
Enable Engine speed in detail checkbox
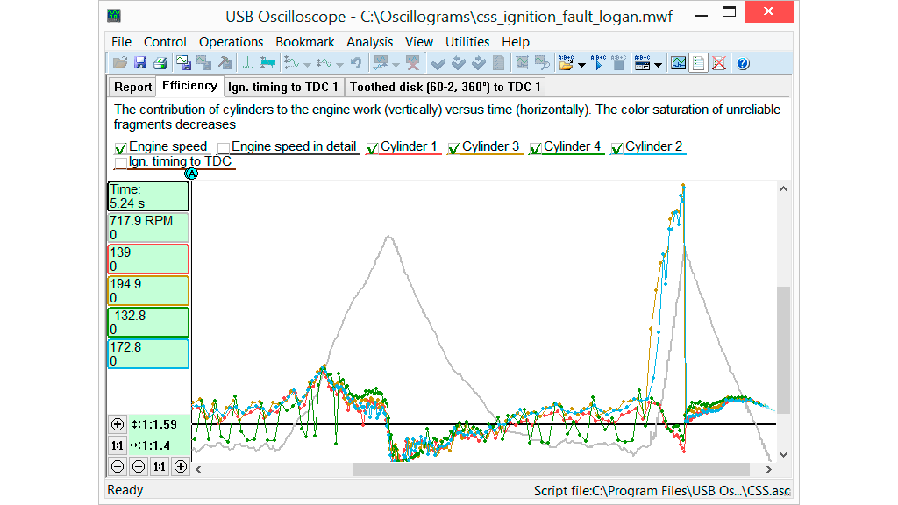click(x=224, y=148)
